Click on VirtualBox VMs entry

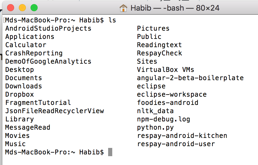tap(165, 70)
